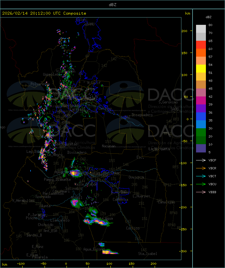Click the orange VBCR arrow in legend
The image size is (225, 268).
point(201,168)
